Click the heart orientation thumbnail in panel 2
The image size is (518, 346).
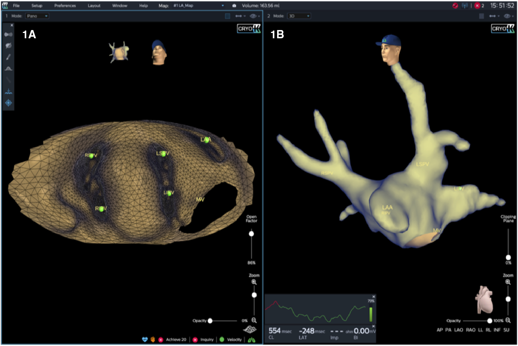click(485, 300)
